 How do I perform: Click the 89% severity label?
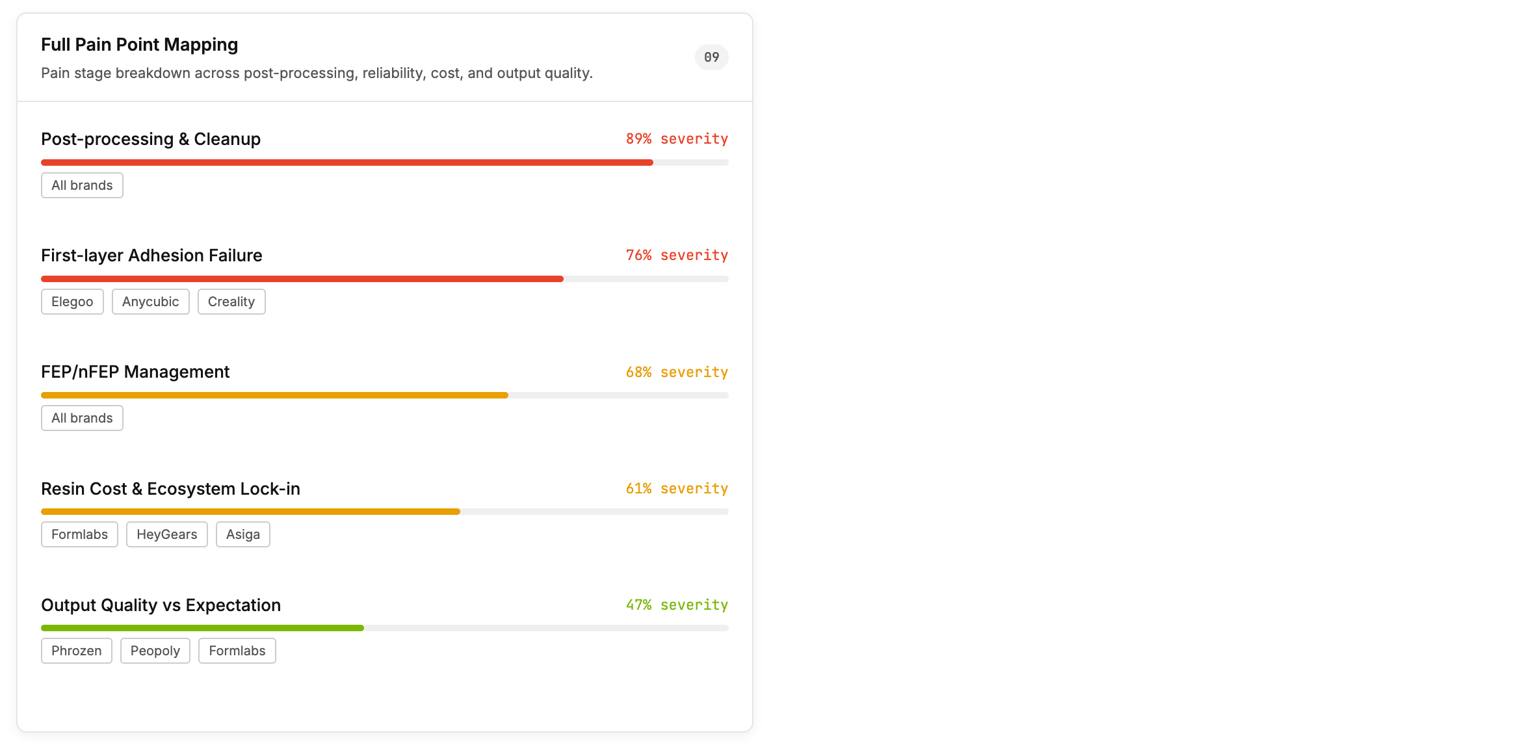[676, 138]
